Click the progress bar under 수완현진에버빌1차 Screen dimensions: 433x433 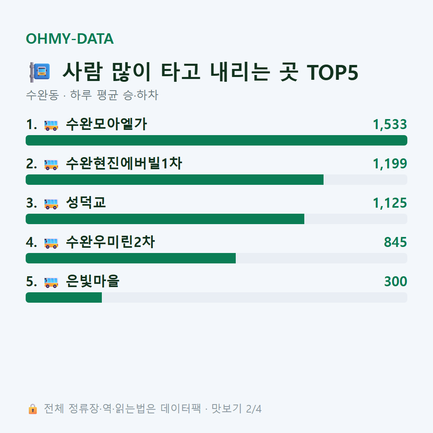tap(216, 180)
